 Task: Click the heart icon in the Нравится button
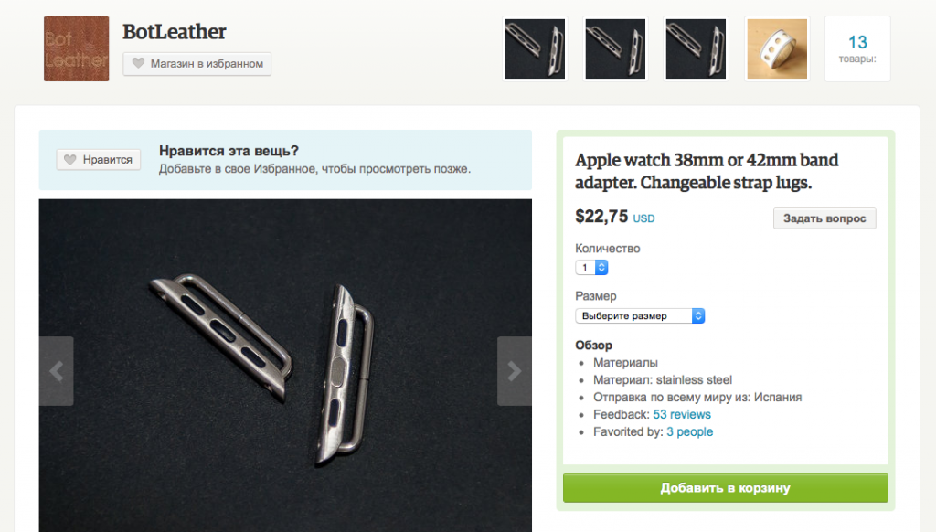coord(70,160)
